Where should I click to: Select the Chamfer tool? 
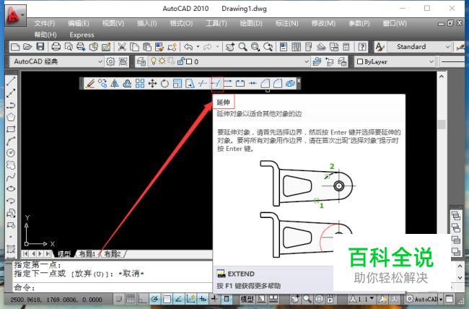[x=265, y=83]
